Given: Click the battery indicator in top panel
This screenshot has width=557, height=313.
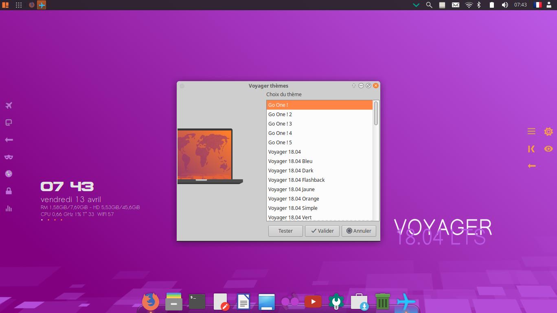Looking at the screenshot, I should [492, 5].
